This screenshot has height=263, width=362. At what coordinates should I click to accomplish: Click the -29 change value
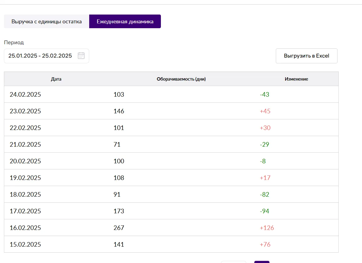(x=264, y=145)
